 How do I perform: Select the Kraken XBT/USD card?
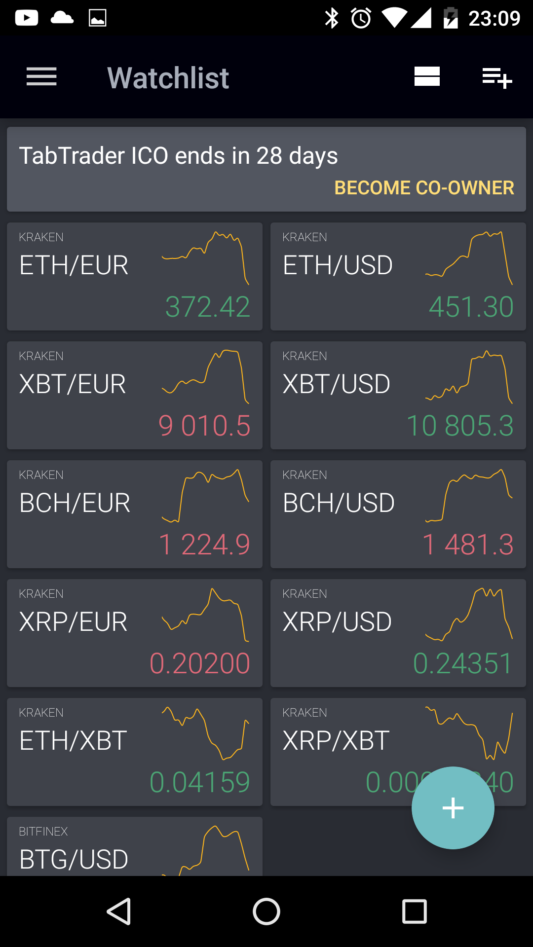coord(398,395)
